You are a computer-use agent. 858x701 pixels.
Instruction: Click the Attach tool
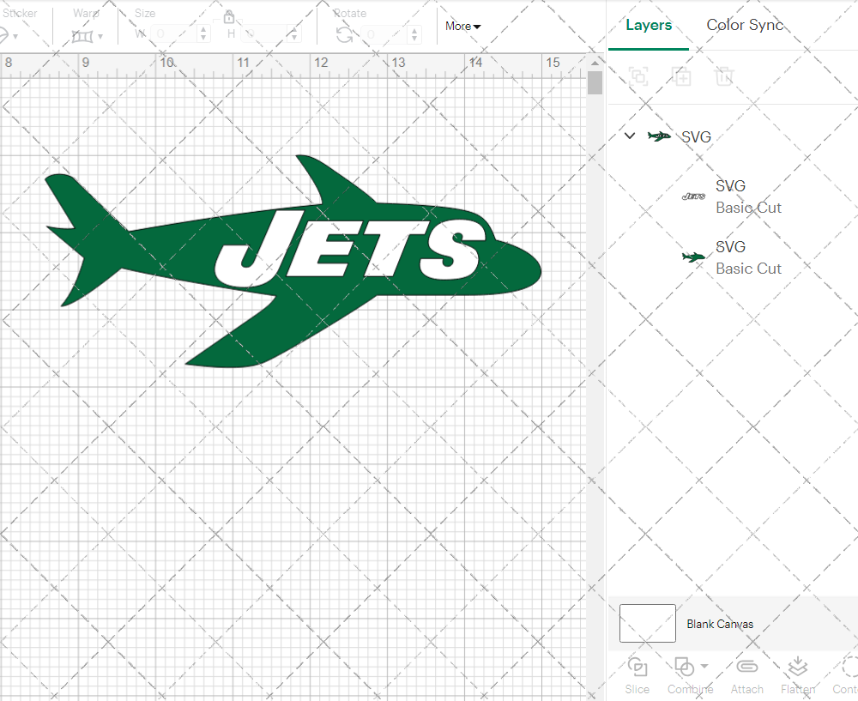[x=747, y=676]
